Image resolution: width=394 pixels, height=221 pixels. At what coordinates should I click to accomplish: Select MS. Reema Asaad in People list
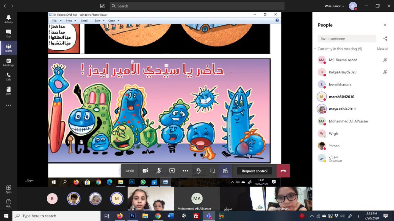(x=353, y=60)
